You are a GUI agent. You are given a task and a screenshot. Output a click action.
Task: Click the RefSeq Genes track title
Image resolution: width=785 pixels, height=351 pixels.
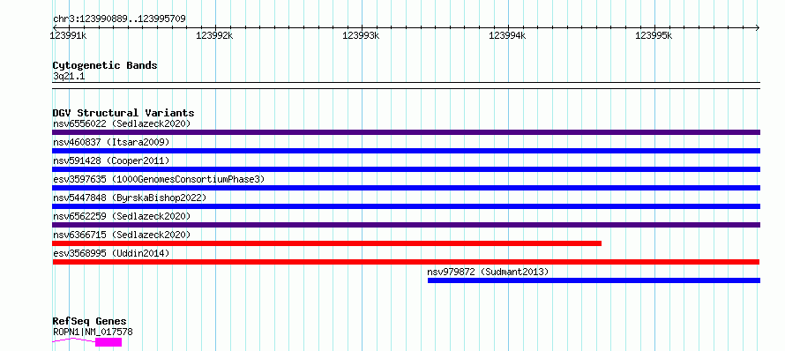[x=90, y=322]
